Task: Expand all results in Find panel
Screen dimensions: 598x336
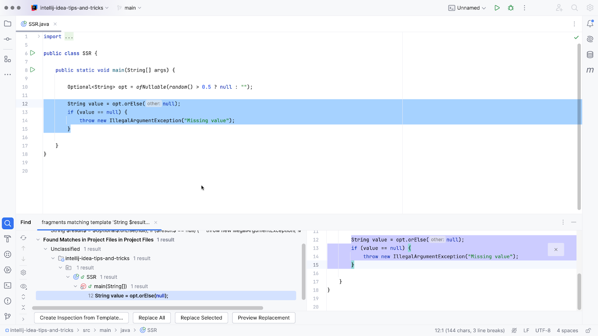Action: tap(23, 297)
